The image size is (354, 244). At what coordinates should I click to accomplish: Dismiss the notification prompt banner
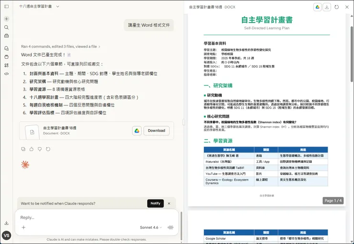(169, 203)
